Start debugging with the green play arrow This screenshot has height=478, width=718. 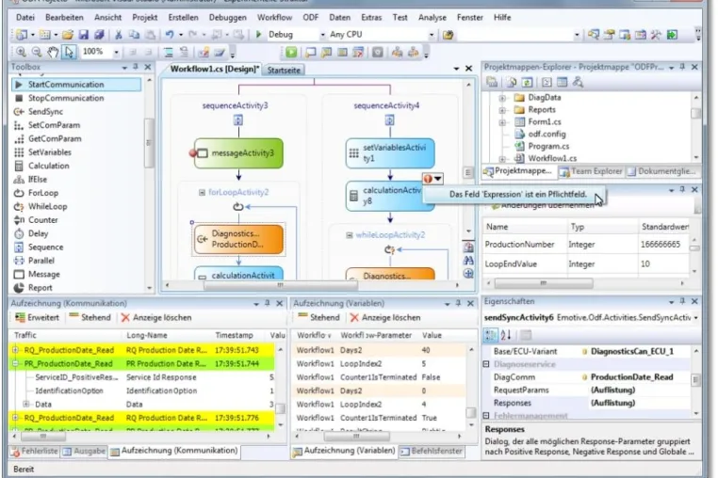[259, 34]
